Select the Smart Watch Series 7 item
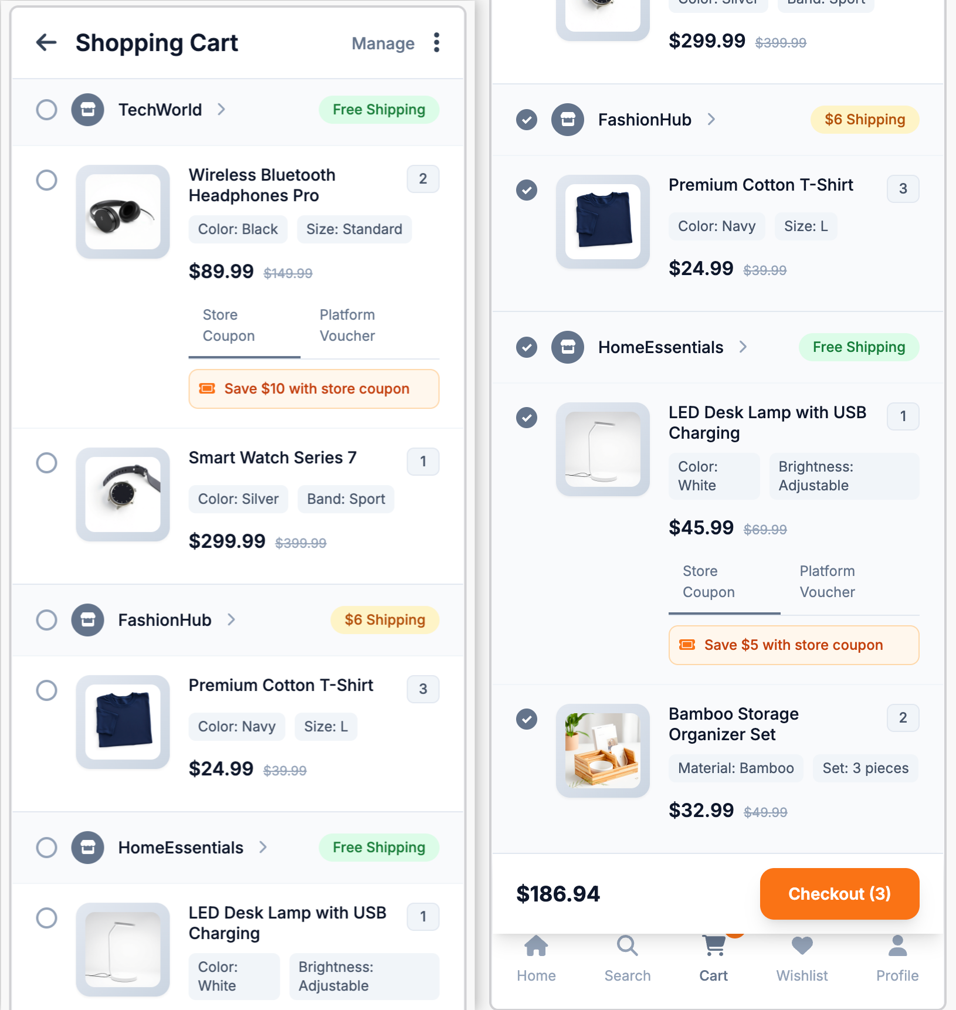This screenshot has height=1010, width=956. click(46, 463)
